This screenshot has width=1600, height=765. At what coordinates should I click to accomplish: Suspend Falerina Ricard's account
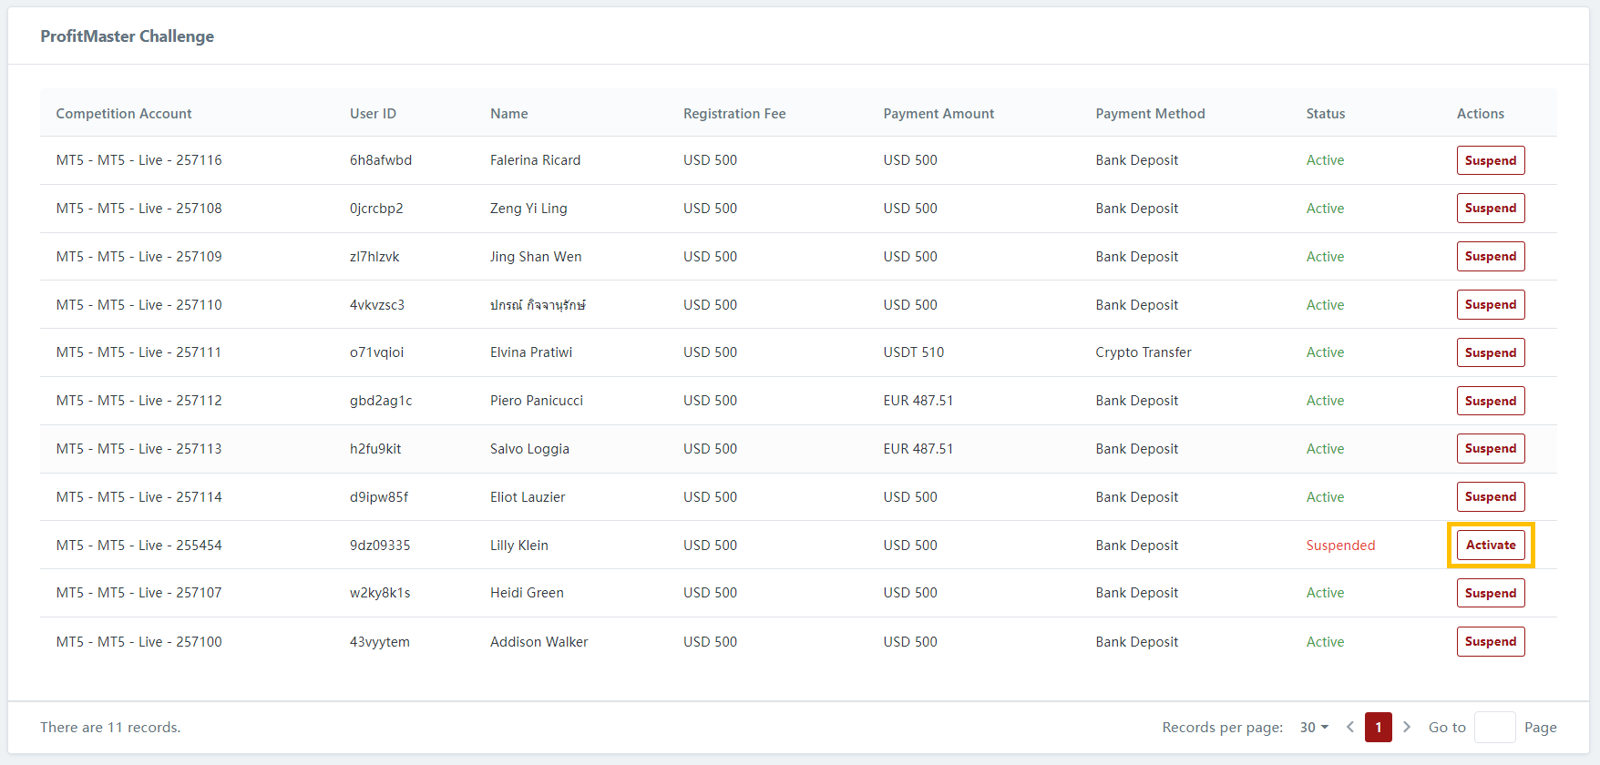pyautogui.click(x=1491, y=160)
